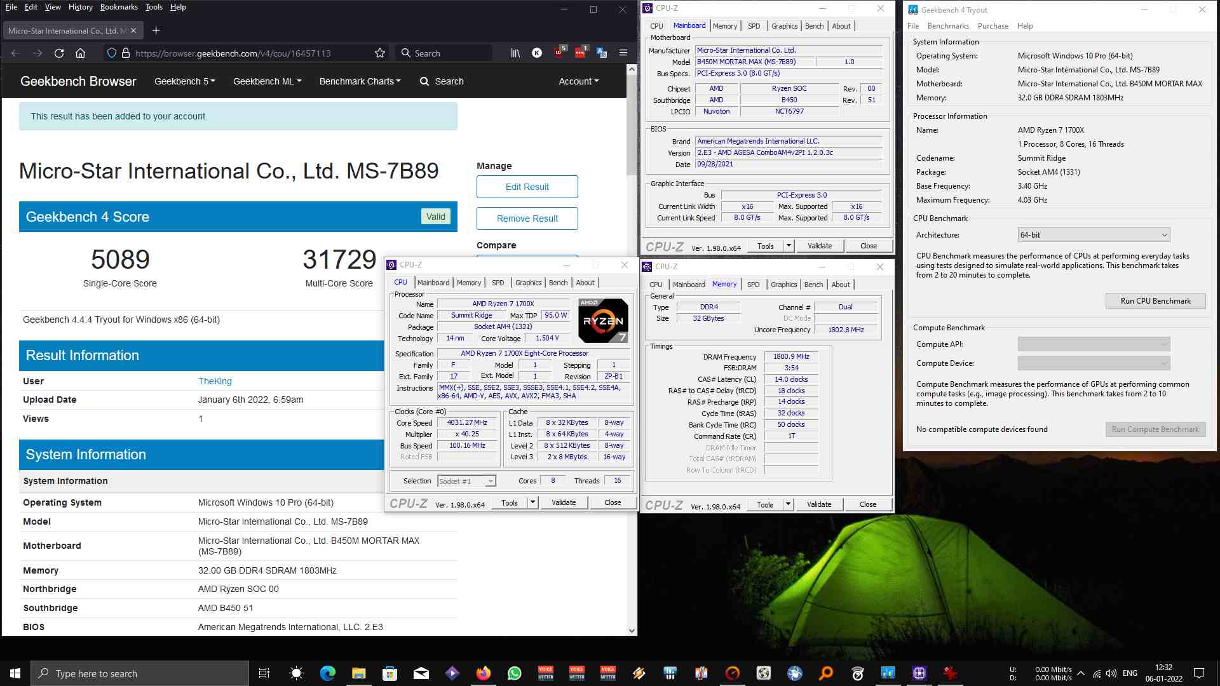Expand the Geekbench 5 dropdown menu

click(184, 81)
